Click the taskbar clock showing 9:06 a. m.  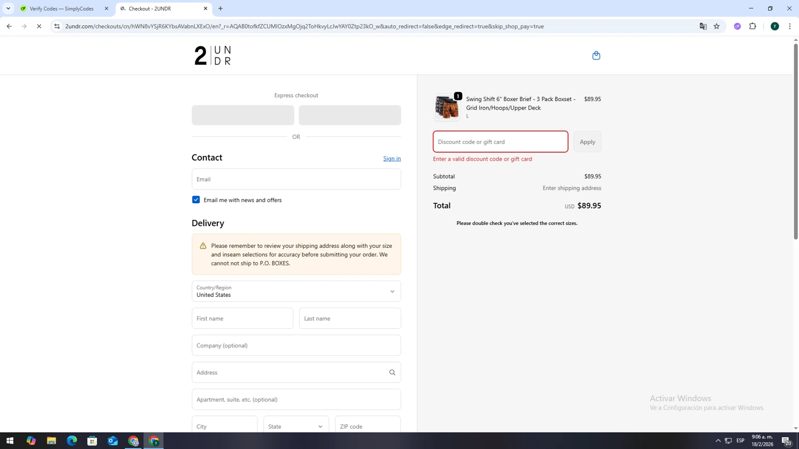[x=762, y=440]
